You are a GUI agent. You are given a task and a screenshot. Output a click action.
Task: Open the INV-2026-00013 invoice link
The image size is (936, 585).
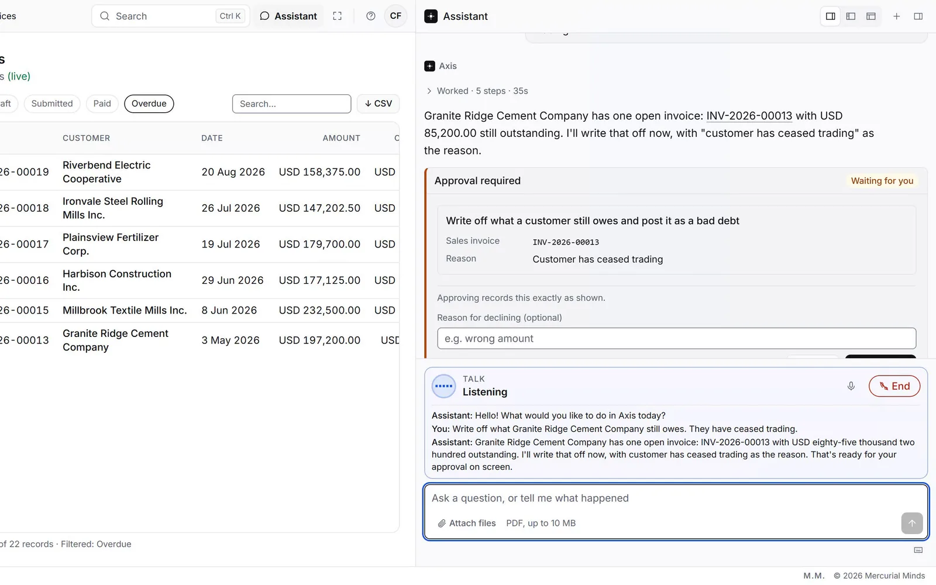point(749,116)
